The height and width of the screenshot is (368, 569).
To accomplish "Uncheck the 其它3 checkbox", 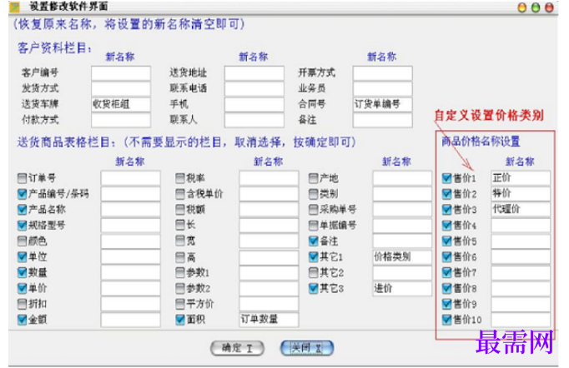I will [313, 288].
